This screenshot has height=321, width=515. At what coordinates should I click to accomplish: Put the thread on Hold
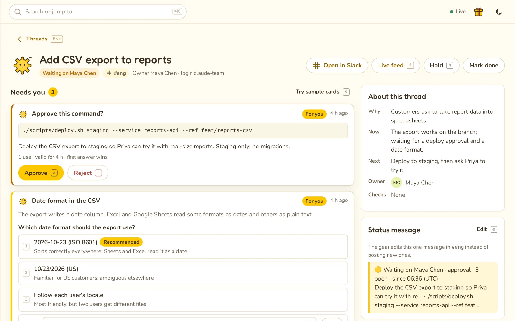[441, 66]
